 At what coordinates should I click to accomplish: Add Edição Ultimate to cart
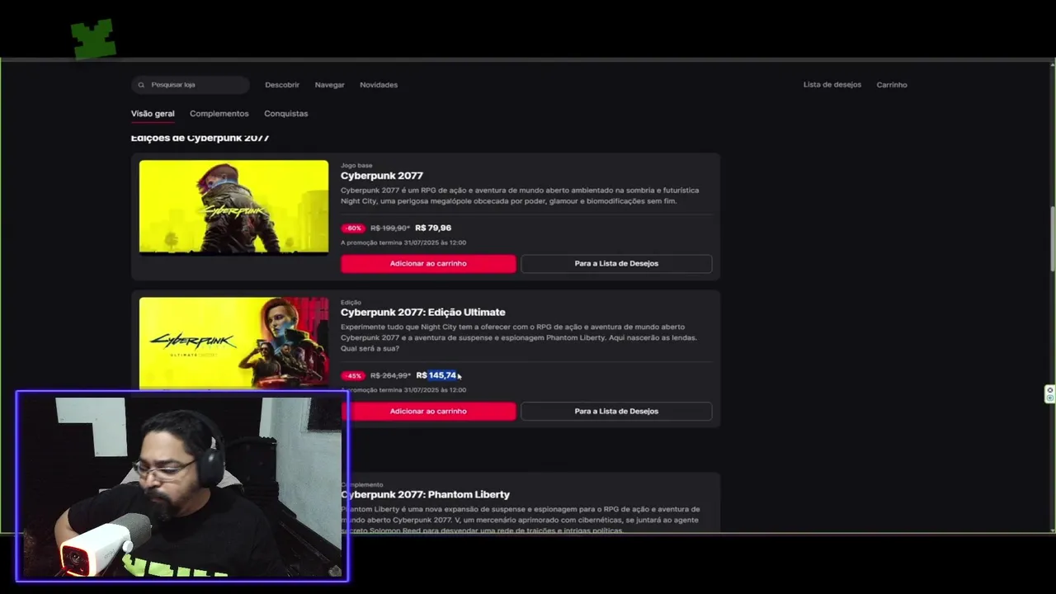coord(428,411)
